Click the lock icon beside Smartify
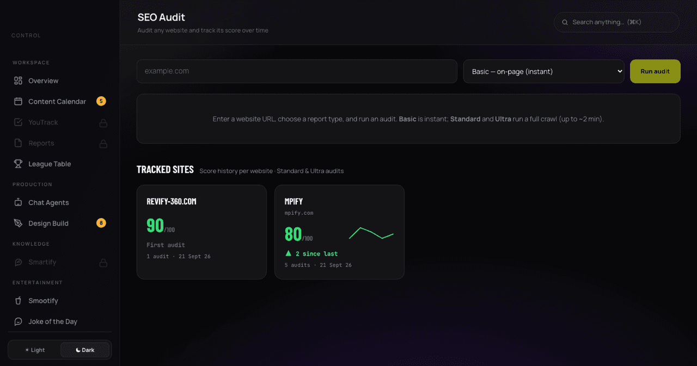The image size is (697, 366). click(103, 263)
